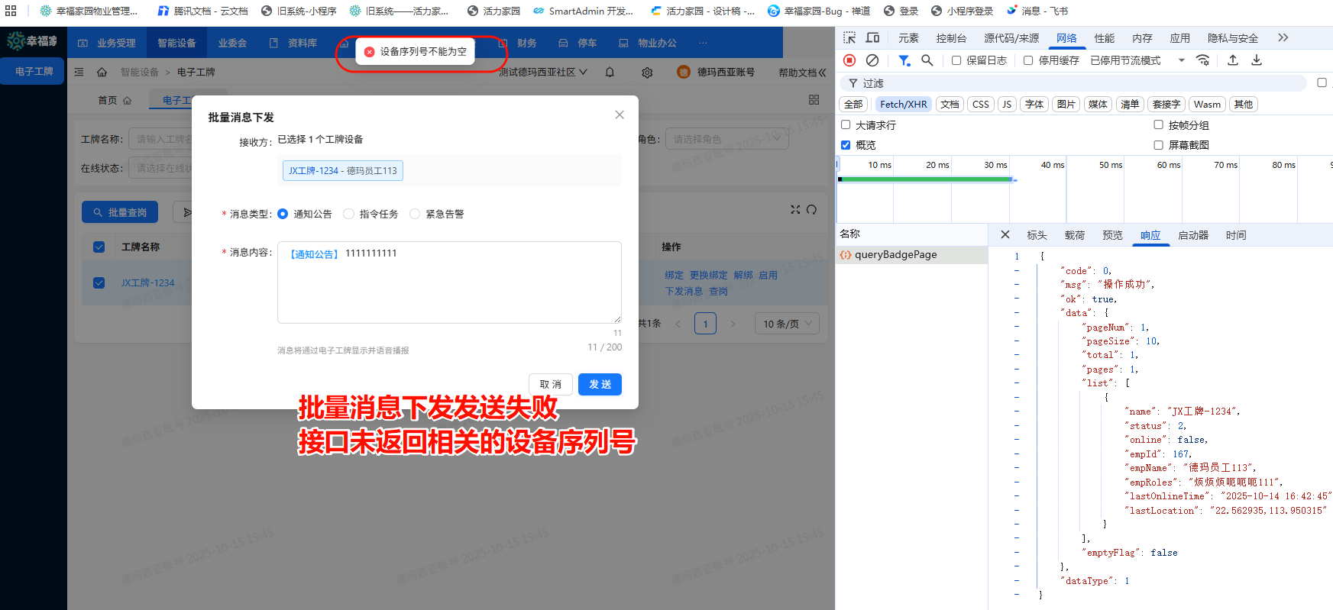Close the request details pane
Viewport: 1333px width, 610px height.
point(1005,235)
